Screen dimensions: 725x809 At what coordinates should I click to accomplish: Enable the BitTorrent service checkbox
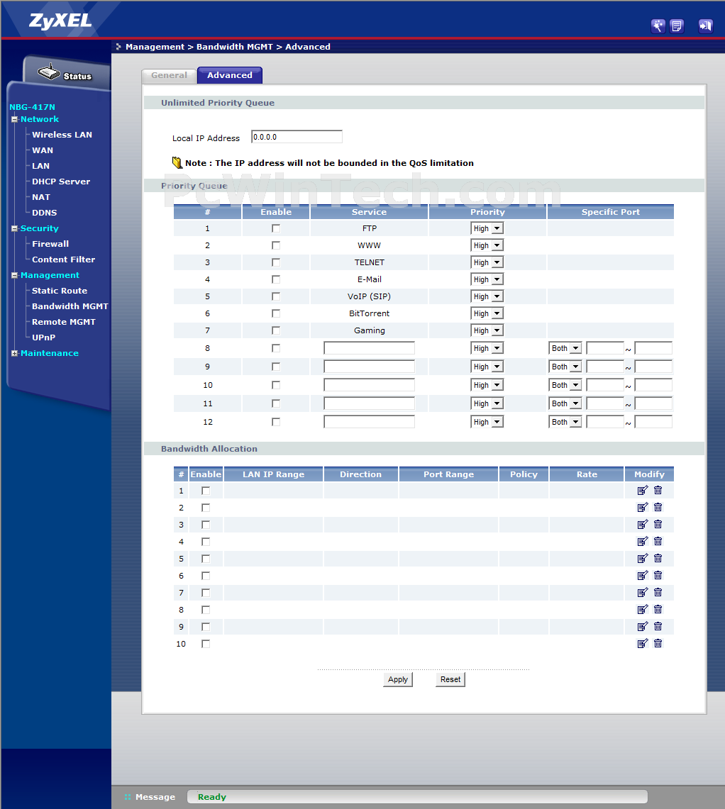[x=276, y=313]
